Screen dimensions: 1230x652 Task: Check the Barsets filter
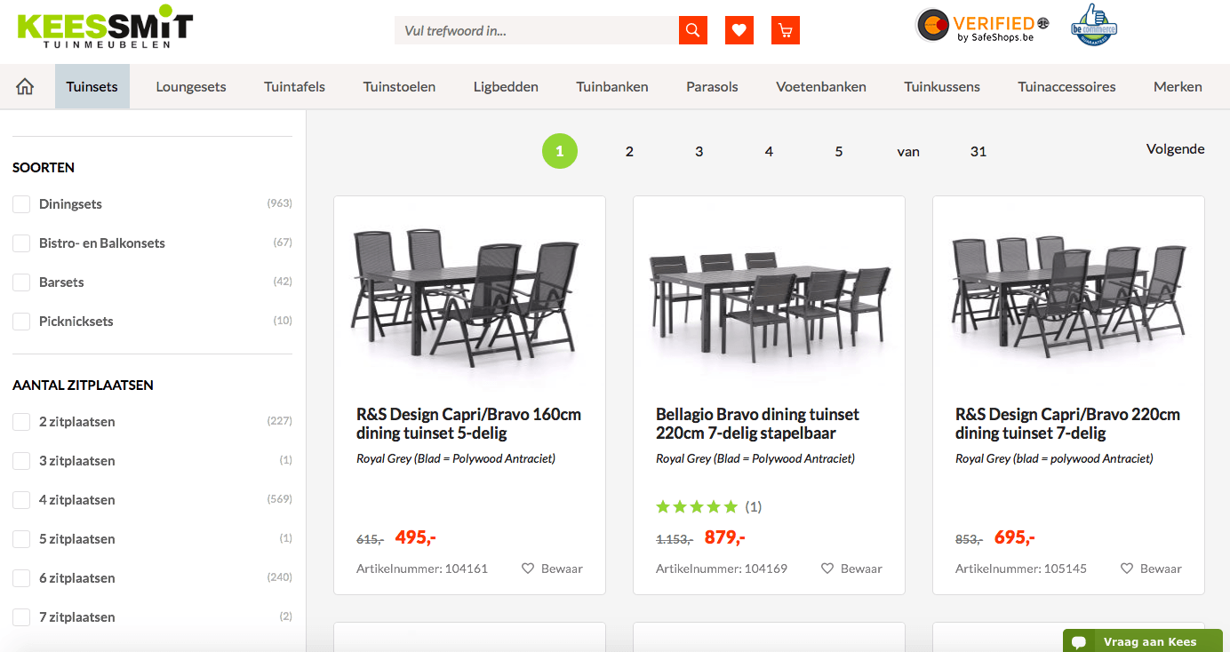coord(21,282)
